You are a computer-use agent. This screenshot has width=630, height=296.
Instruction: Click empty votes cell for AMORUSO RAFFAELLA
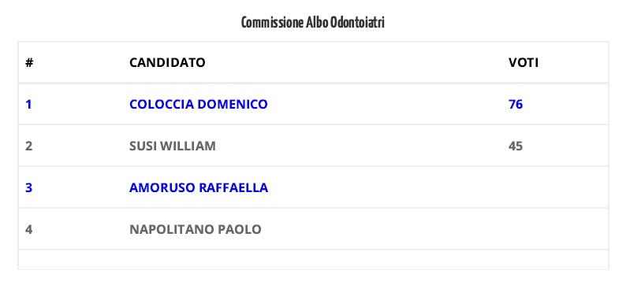pyautogui.click(x=555, y=187)
